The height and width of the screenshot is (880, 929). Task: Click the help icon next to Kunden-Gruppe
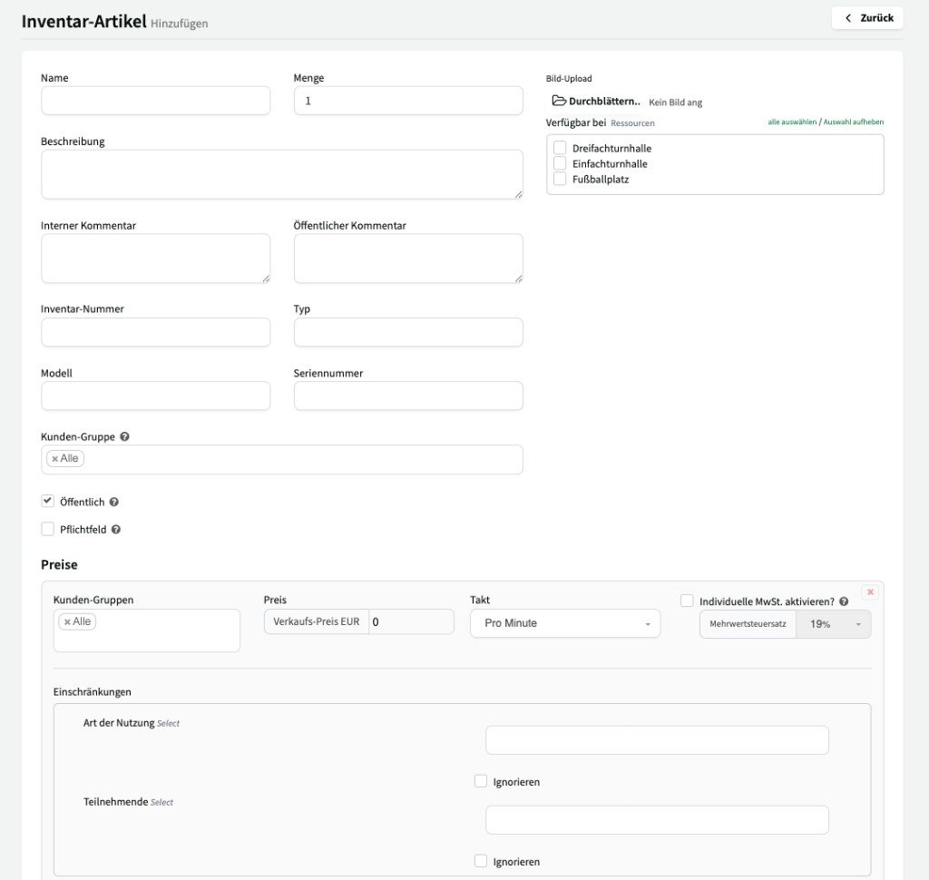(x=124, y=436)
